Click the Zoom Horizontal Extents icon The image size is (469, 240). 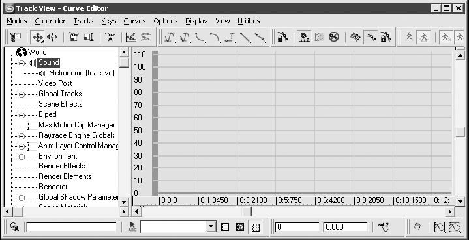click(440, 227)
